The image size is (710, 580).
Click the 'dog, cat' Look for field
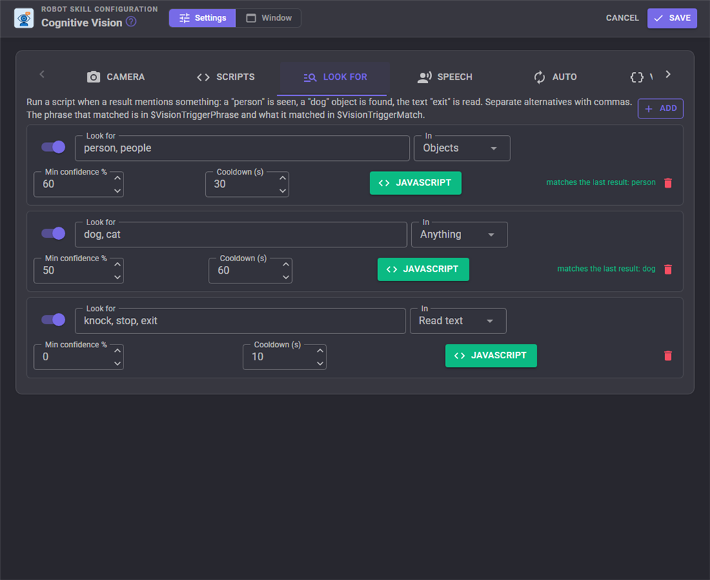coord(241,235)
